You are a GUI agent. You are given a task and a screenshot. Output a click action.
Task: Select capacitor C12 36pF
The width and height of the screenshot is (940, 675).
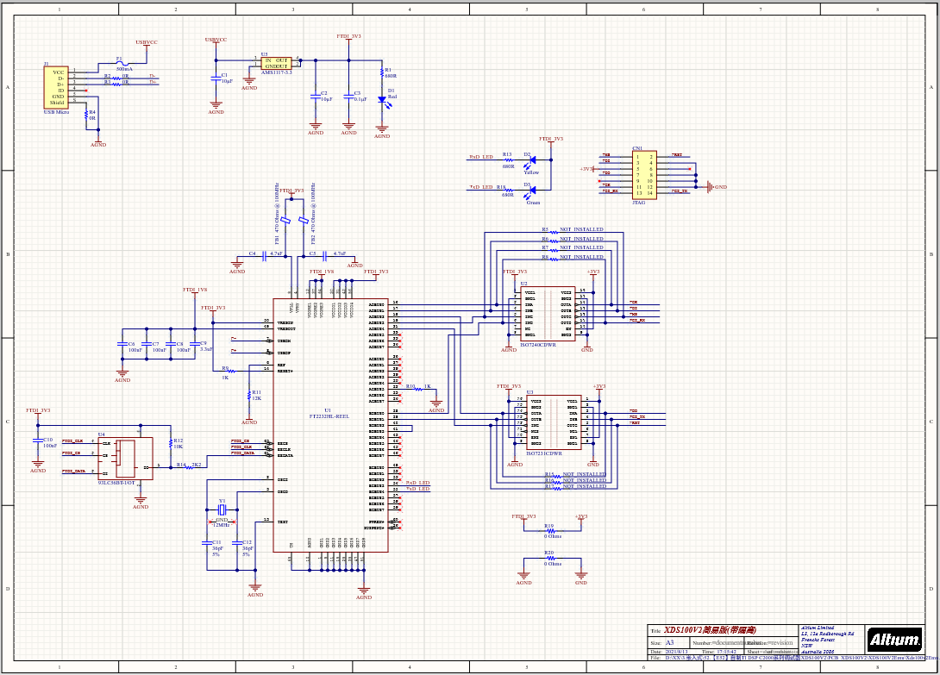[x=237, y=543]
